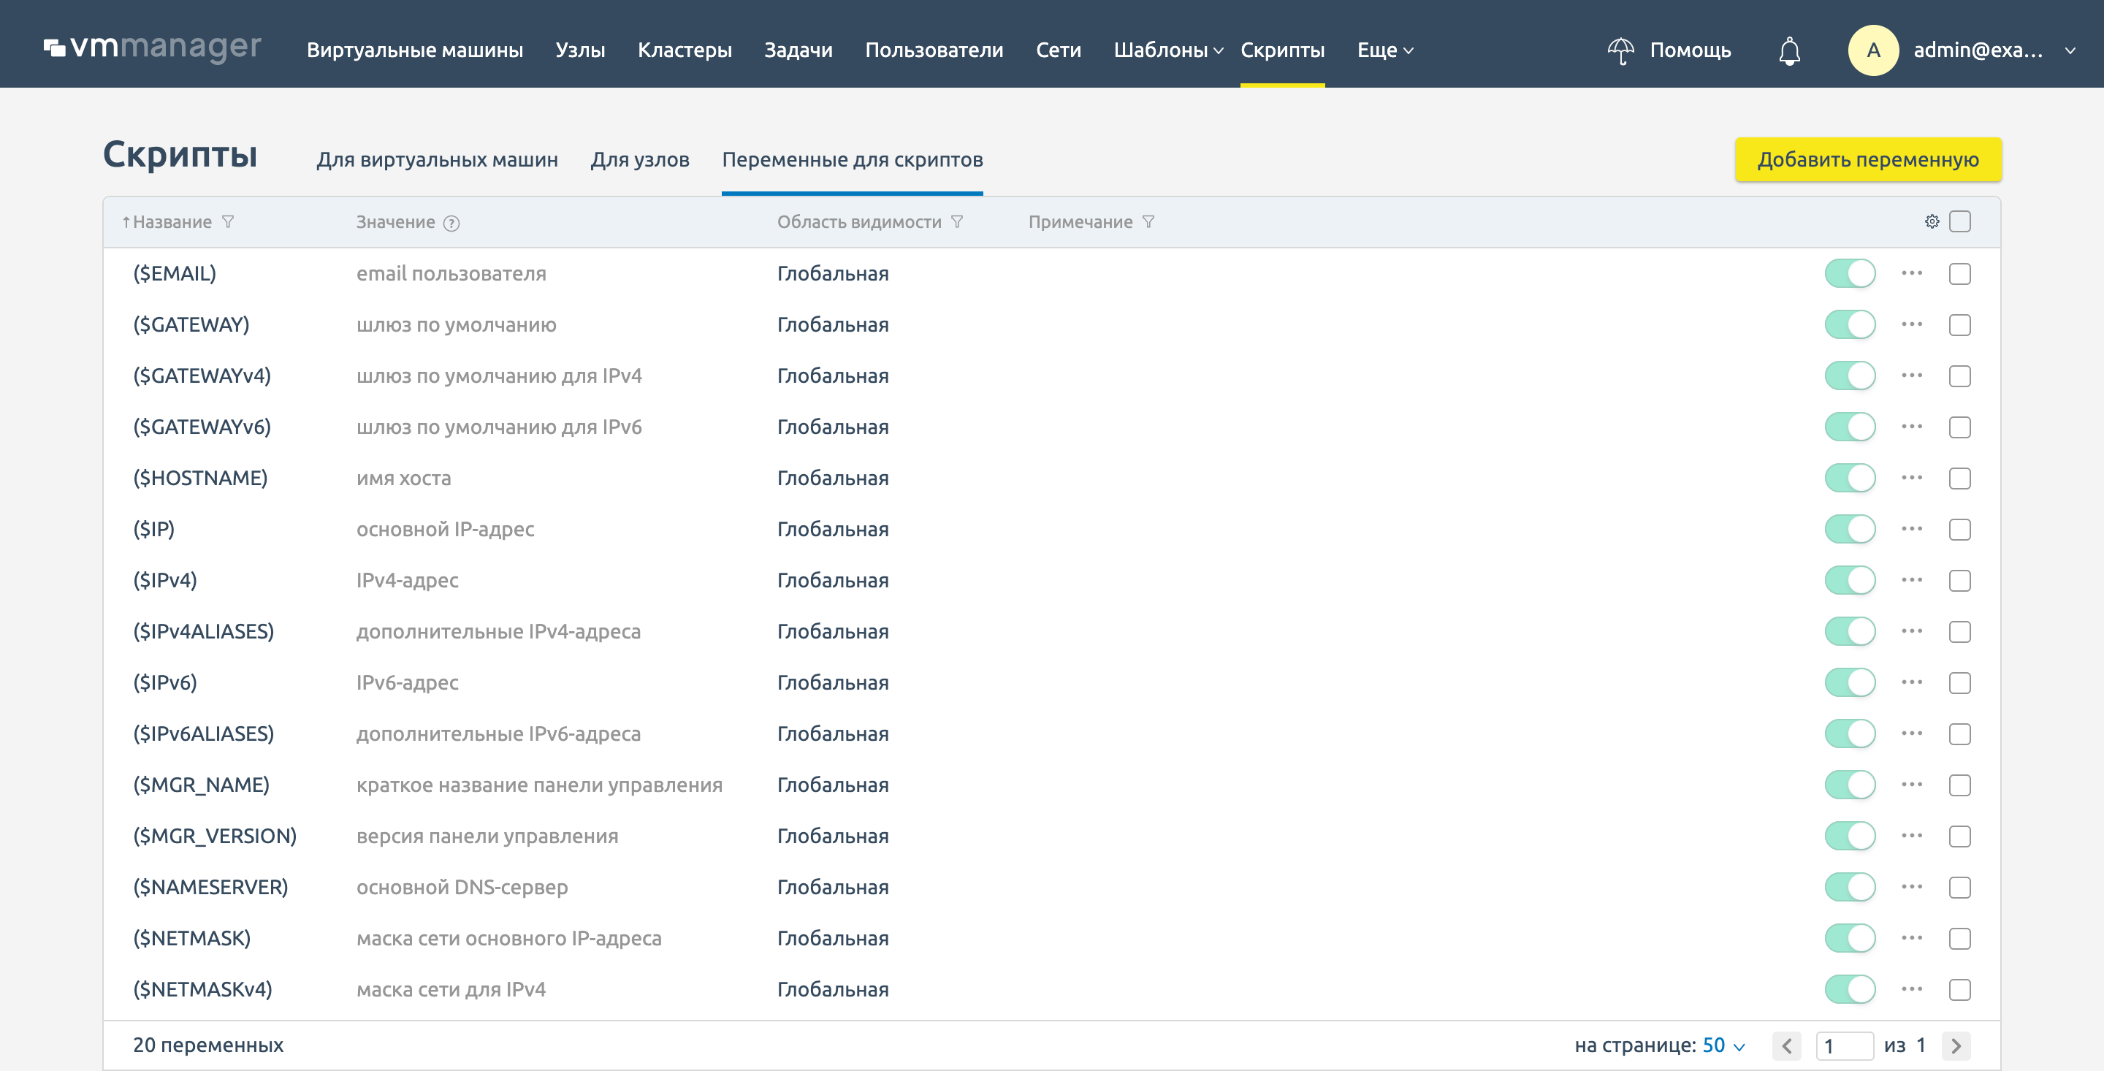Click the Помощь umbrella icon
This screenshot has height=1071, width=2104.
coord(1620,50)
